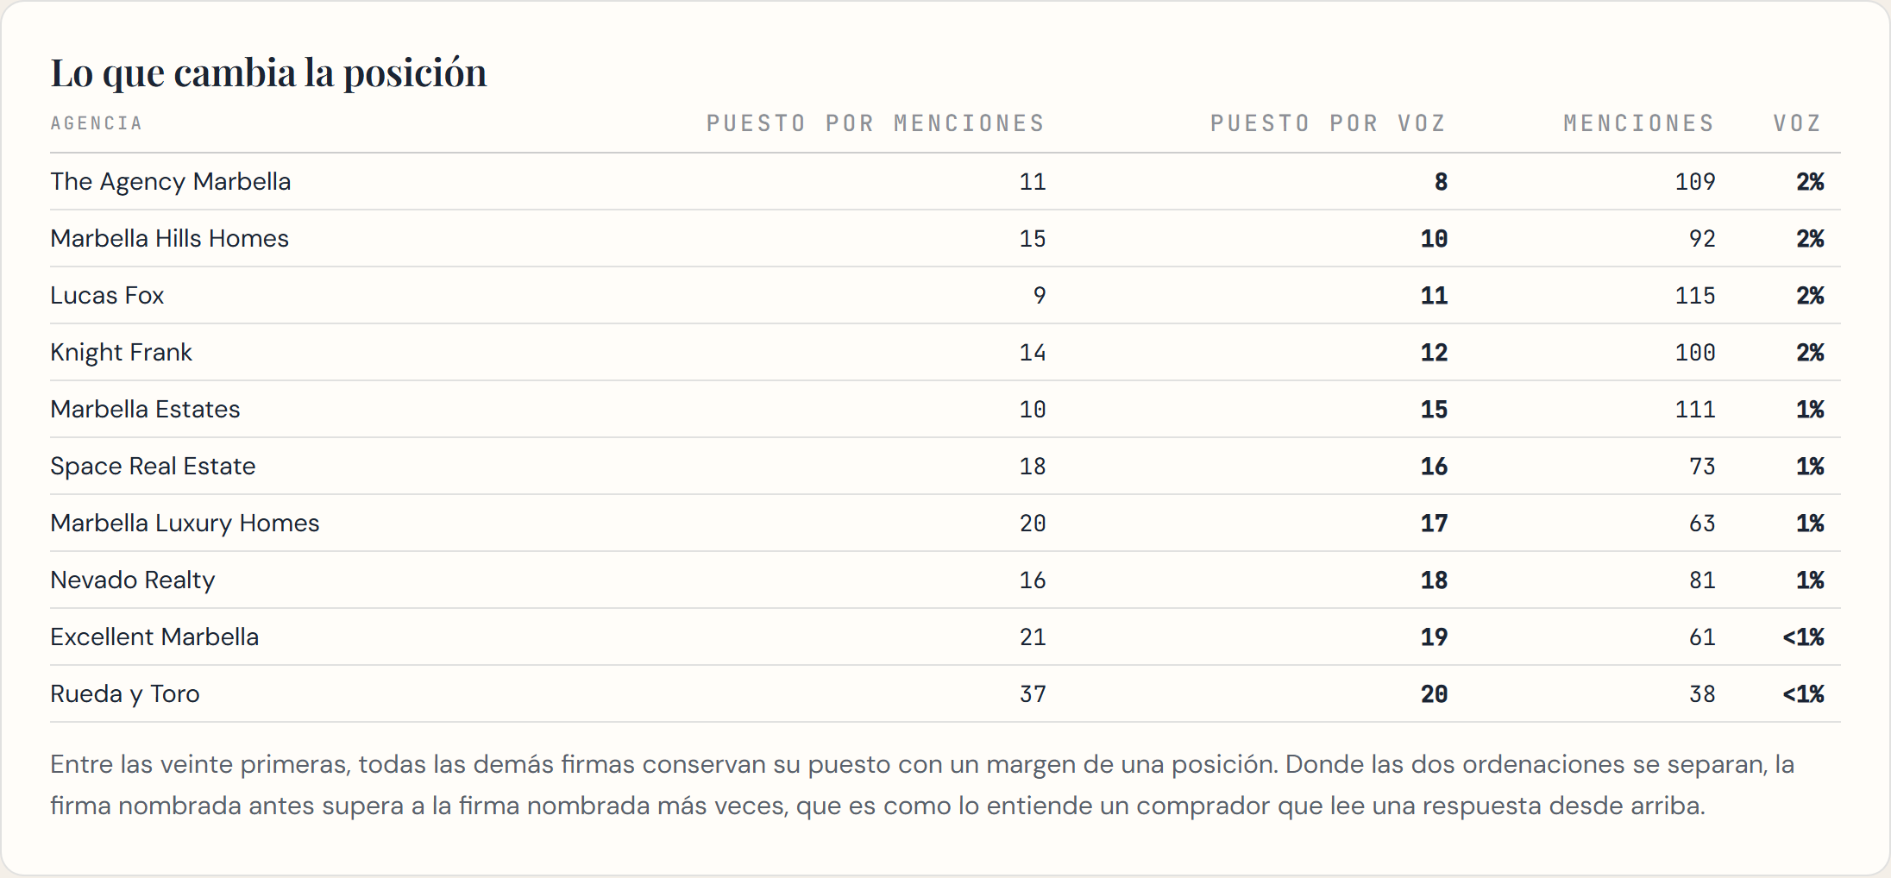The image size is (1891, 878).
Task: Click the MENCIONES column header
Action: pyautogui.click(x=1639, y=123)
